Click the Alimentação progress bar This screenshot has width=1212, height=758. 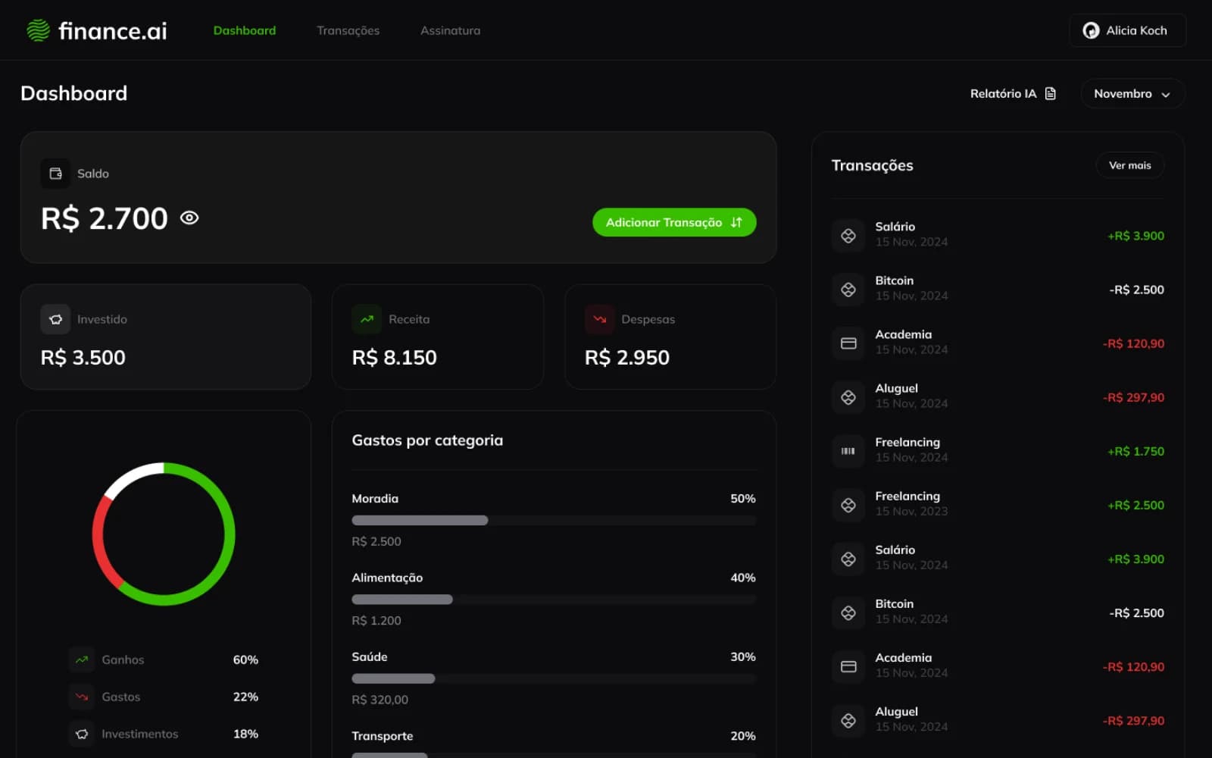point(554,600)
